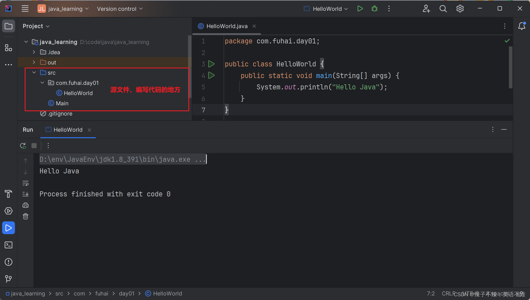Toggle soft-wrap in console output

(26, 183)
